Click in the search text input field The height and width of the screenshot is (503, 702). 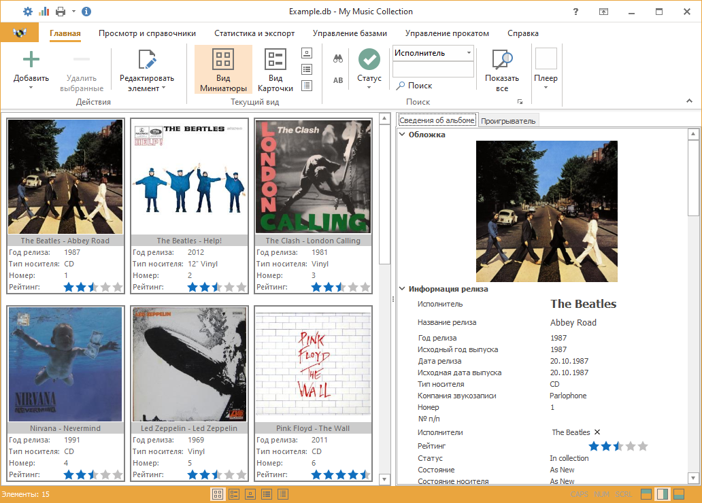point(433,69)
